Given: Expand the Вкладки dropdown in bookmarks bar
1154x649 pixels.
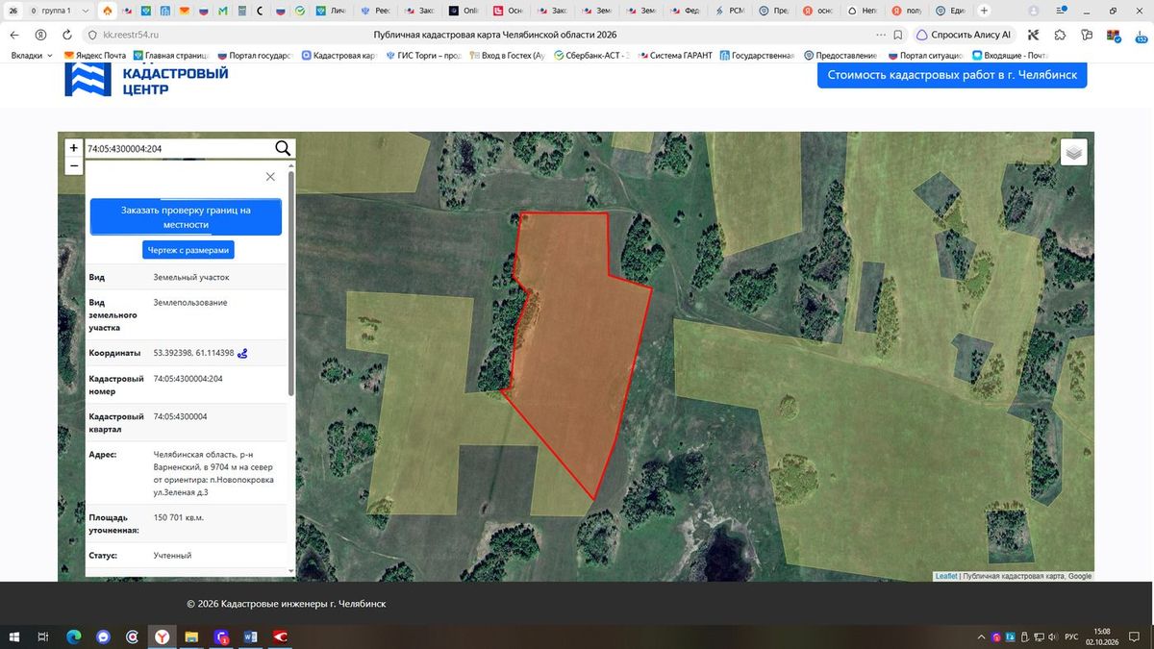Looking at the screenshot, I should pyautogui.click(x=32, y=56).
